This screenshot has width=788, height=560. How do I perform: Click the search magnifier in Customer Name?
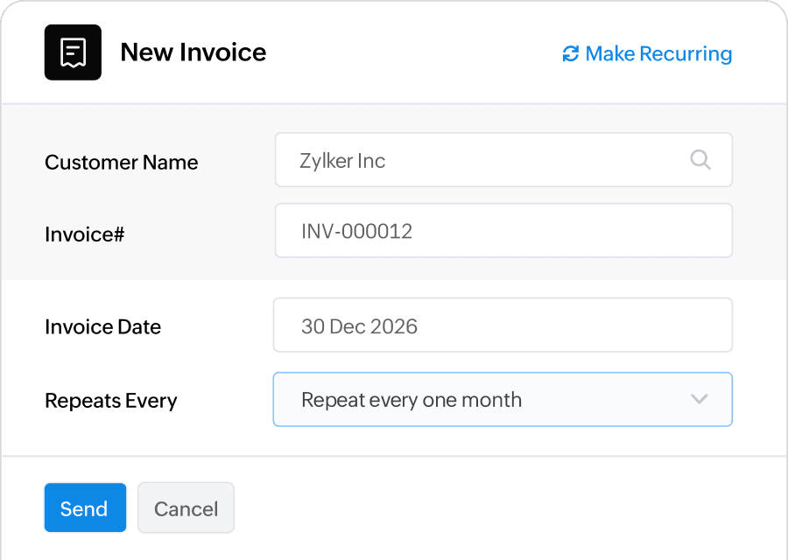pos(700,160)
